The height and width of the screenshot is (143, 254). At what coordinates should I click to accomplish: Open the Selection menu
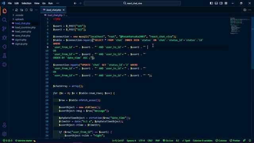click(x=27, y=3)
